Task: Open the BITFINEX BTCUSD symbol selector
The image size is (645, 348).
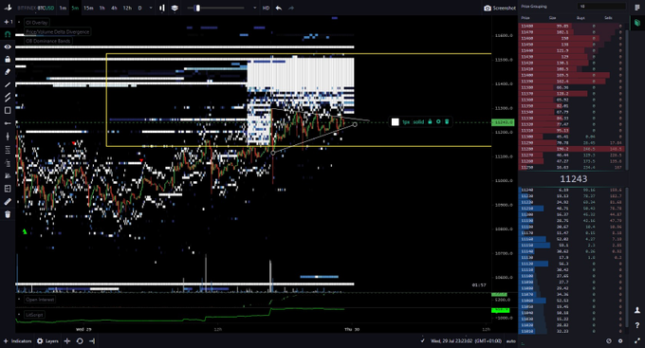Action: click(x=35, y=8)
